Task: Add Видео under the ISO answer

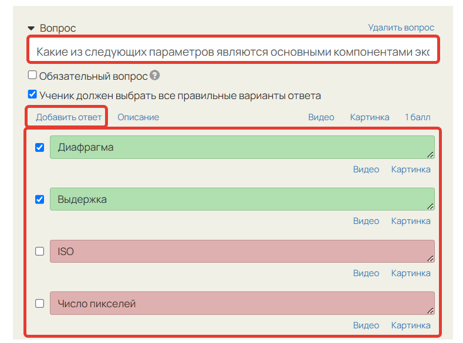Action: coord(366,273)
